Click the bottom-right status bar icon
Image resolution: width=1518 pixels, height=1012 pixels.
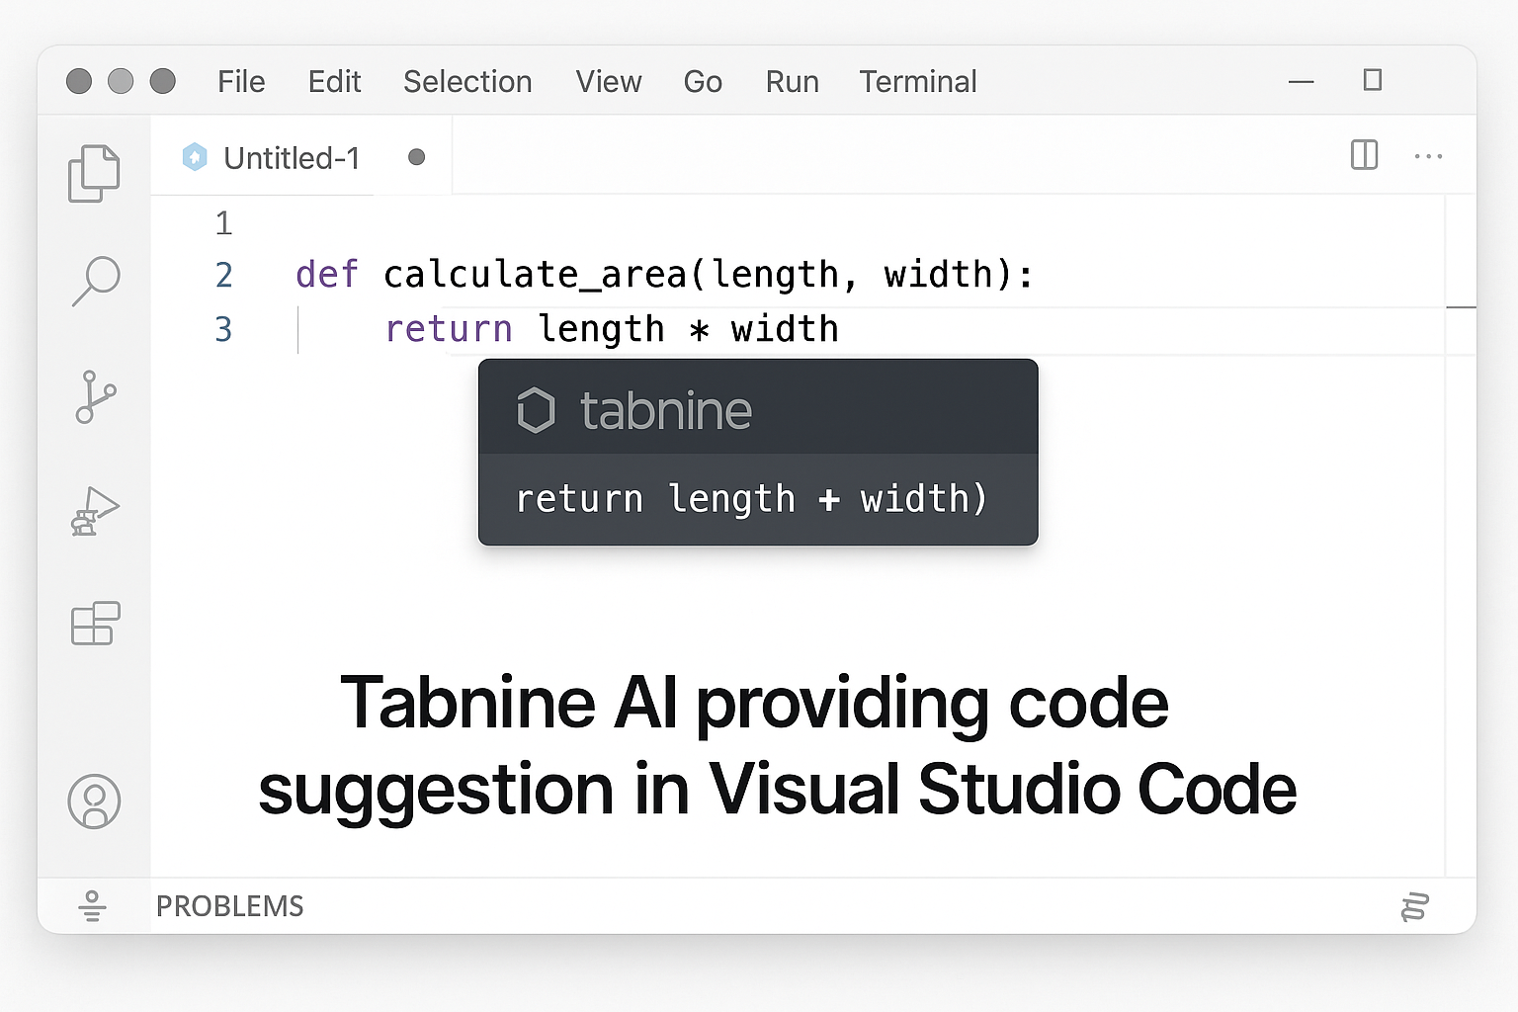tap(1415, 906)
